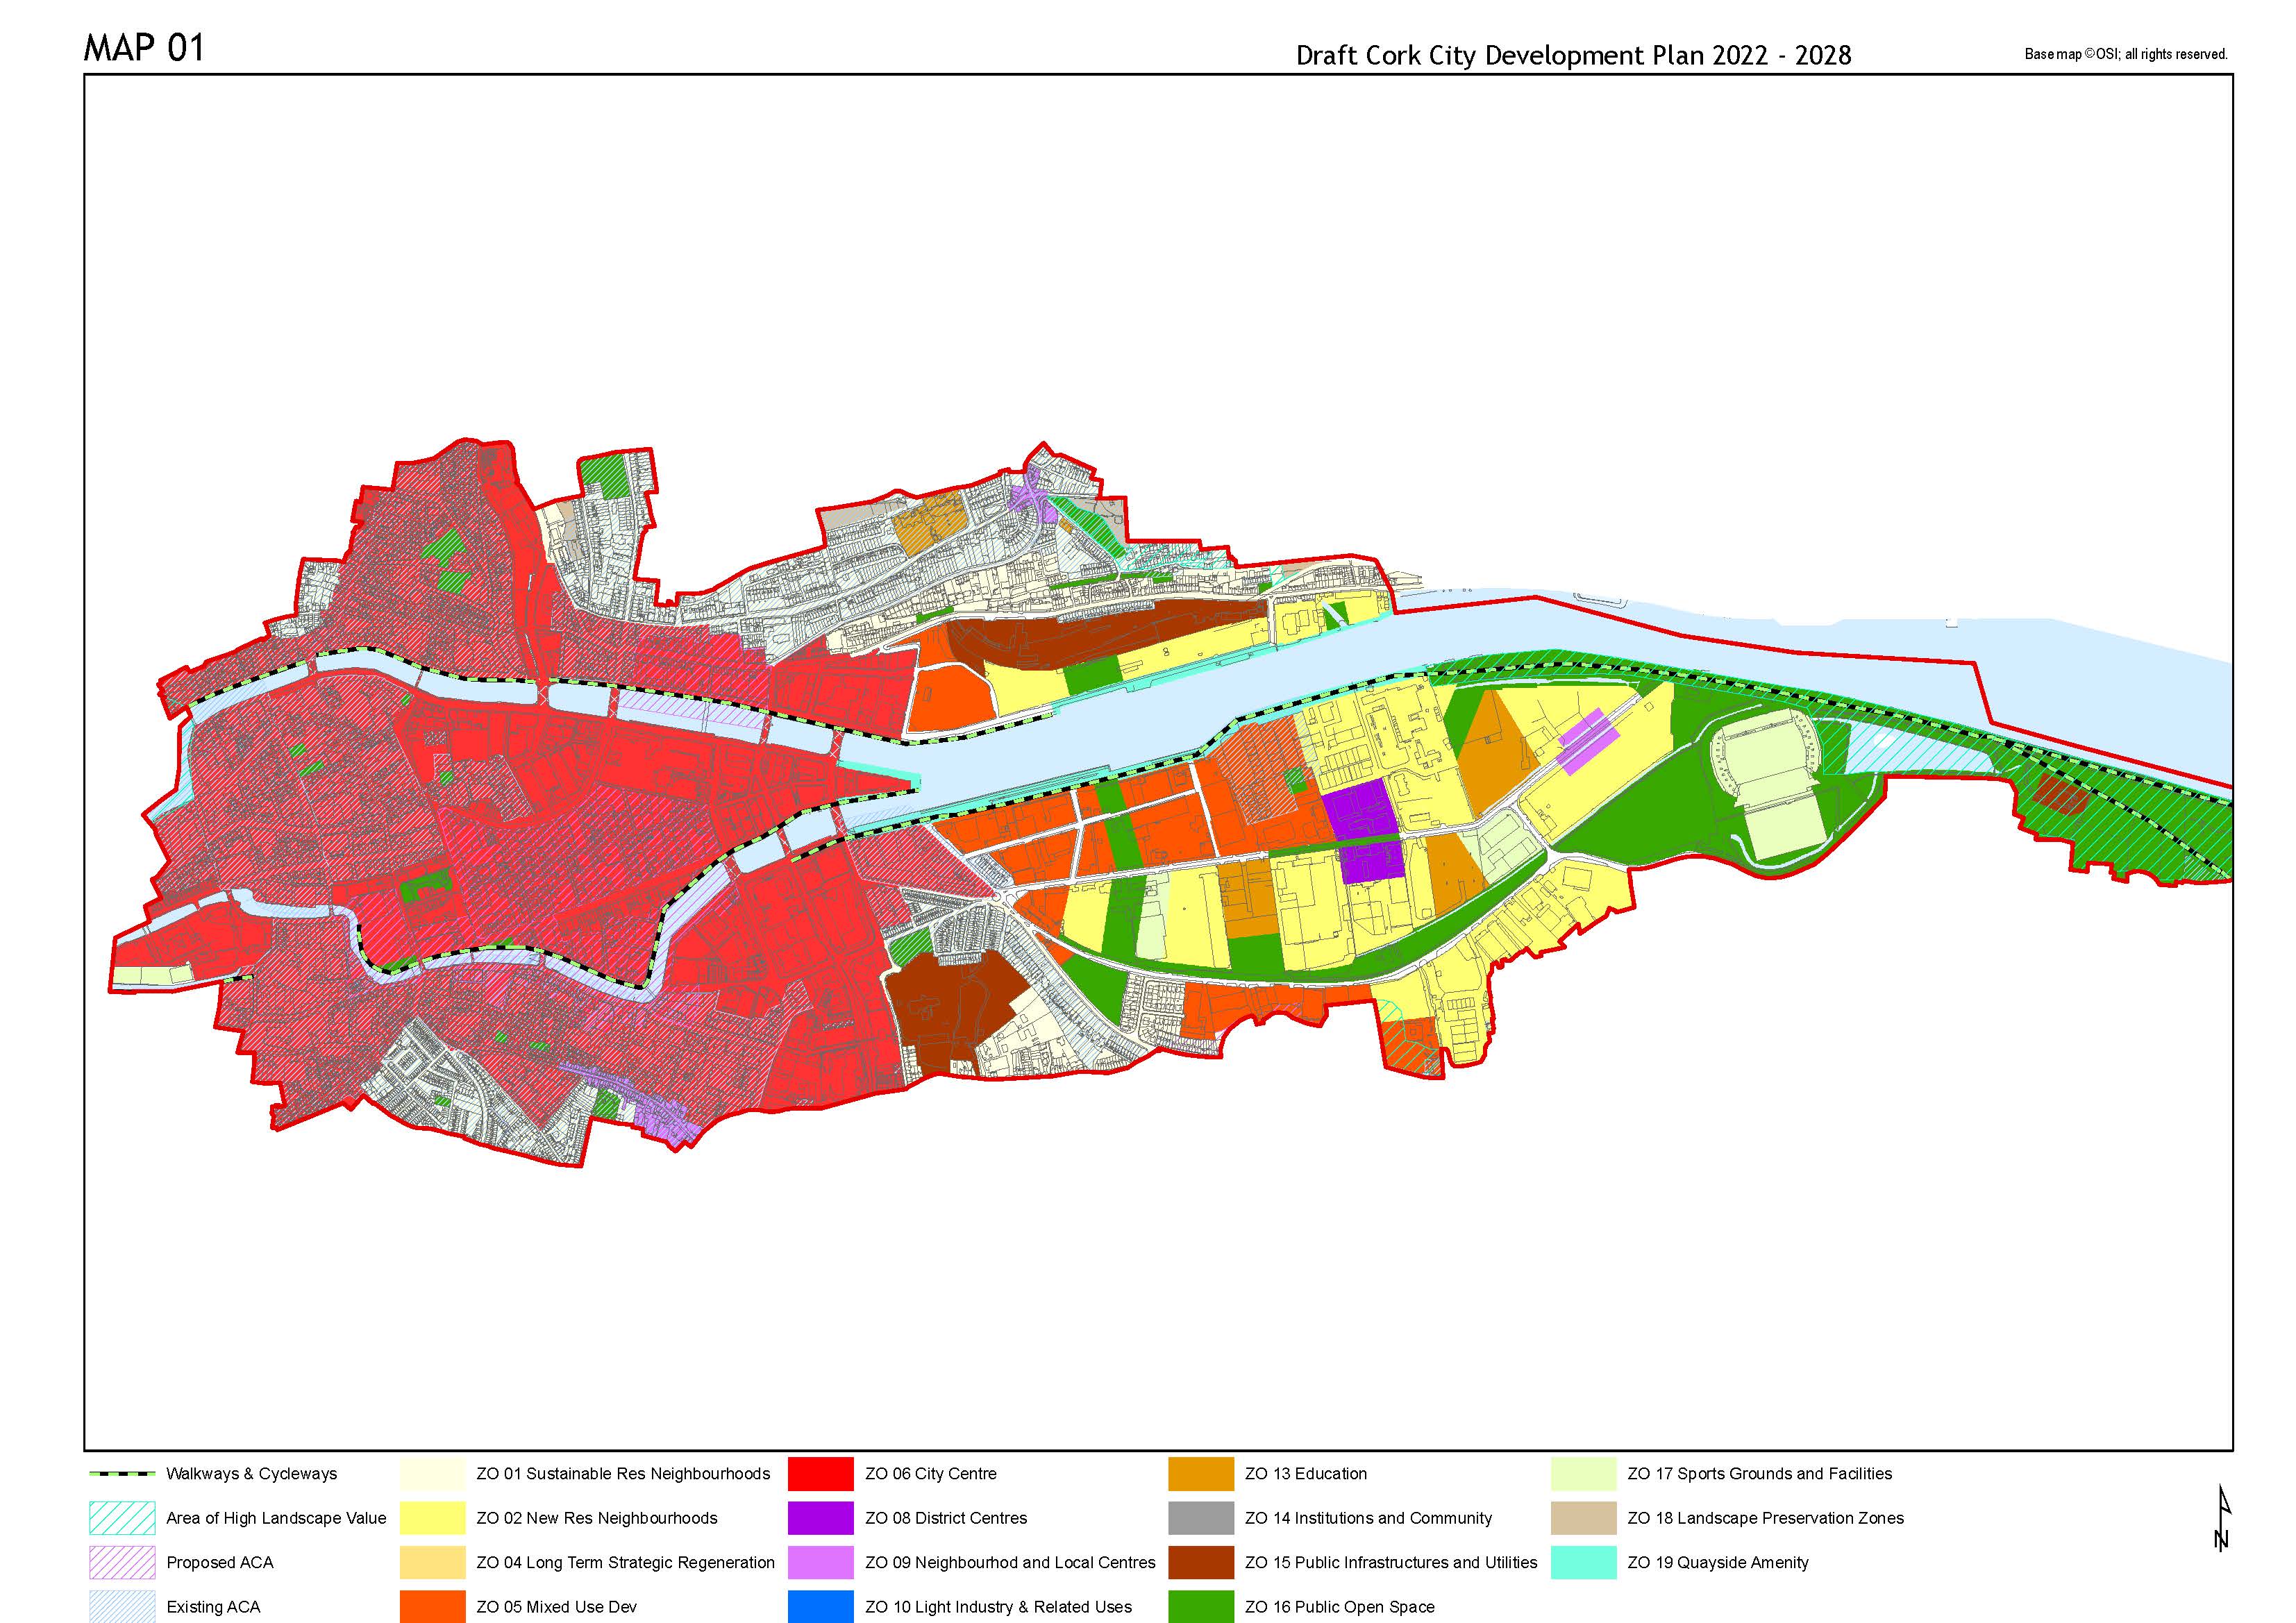
Task: Click the ZO 06 City Centre red swatch
Action: pos(820,1474)
